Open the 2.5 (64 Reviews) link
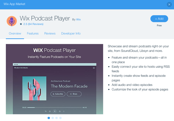Viewport: 174px width, 121px height. coord(33,24)
